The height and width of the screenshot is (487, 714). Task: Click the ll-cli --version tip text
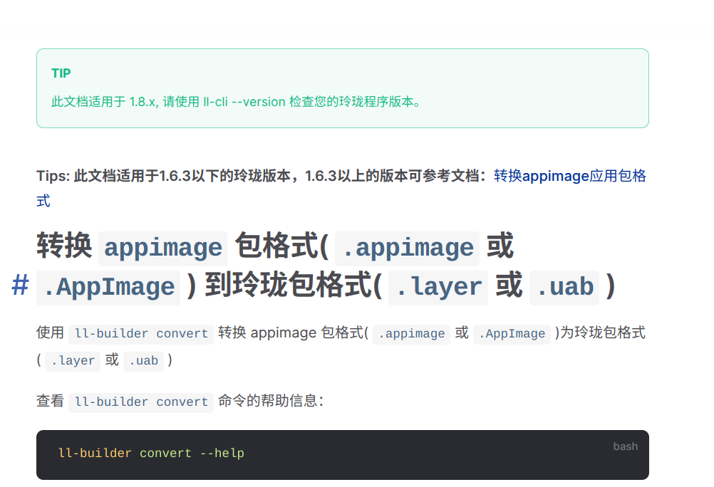244,102
